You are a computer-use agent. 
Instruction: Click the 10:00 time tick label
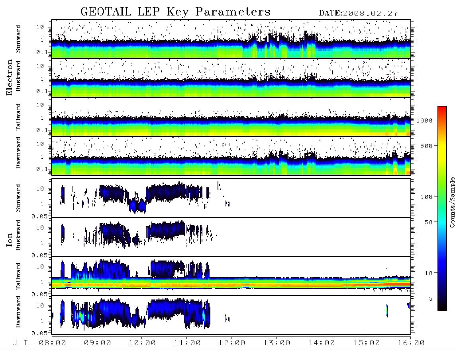point(142,343)
